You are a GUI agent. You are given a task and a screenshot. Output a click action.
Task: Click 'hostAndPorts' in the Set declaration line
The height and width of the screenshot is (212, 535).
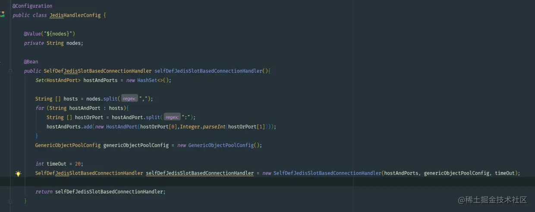pyautogui.click(x=100, y=80)
